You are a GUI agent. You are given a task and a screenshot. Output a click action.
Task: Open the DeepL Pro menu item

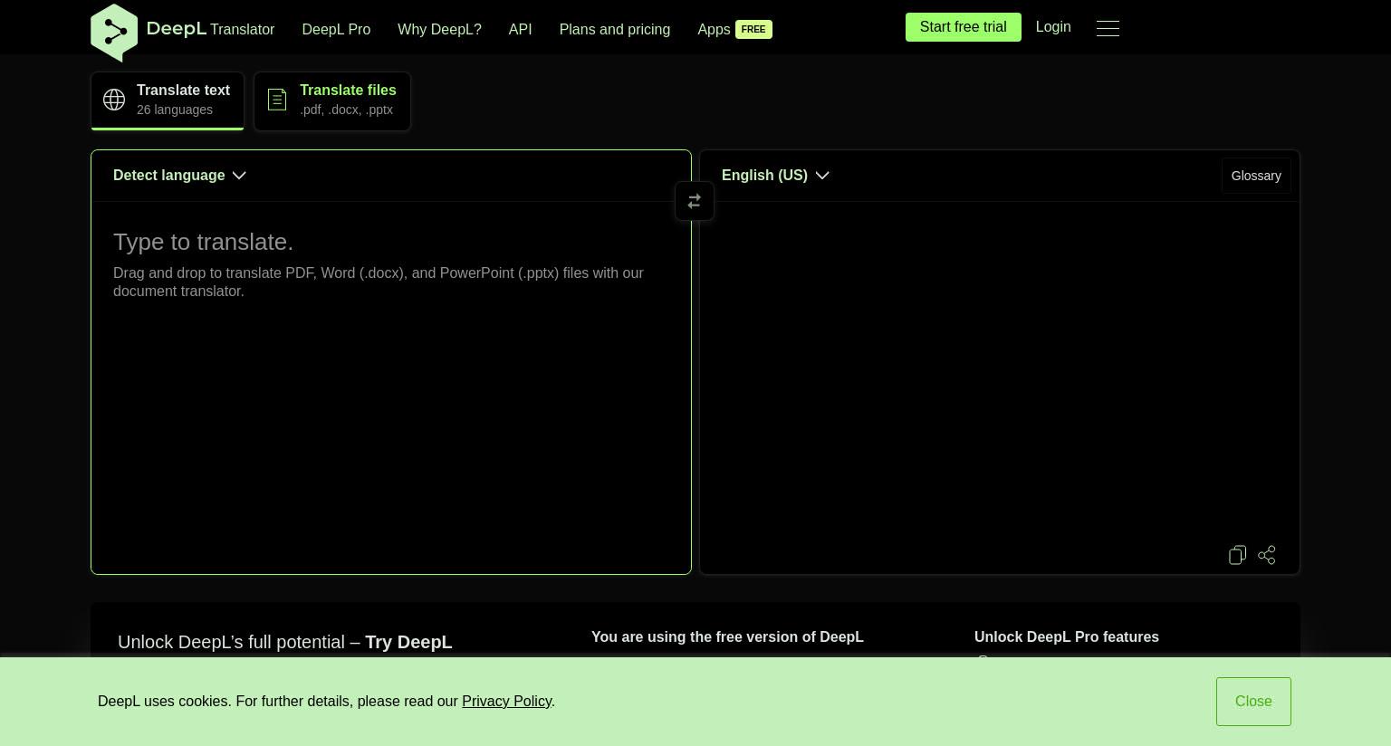336,29
